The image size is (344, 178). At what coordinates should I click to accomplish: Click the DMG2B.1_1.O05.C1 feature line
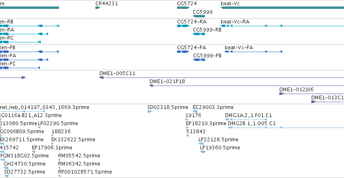click(286, 128)
